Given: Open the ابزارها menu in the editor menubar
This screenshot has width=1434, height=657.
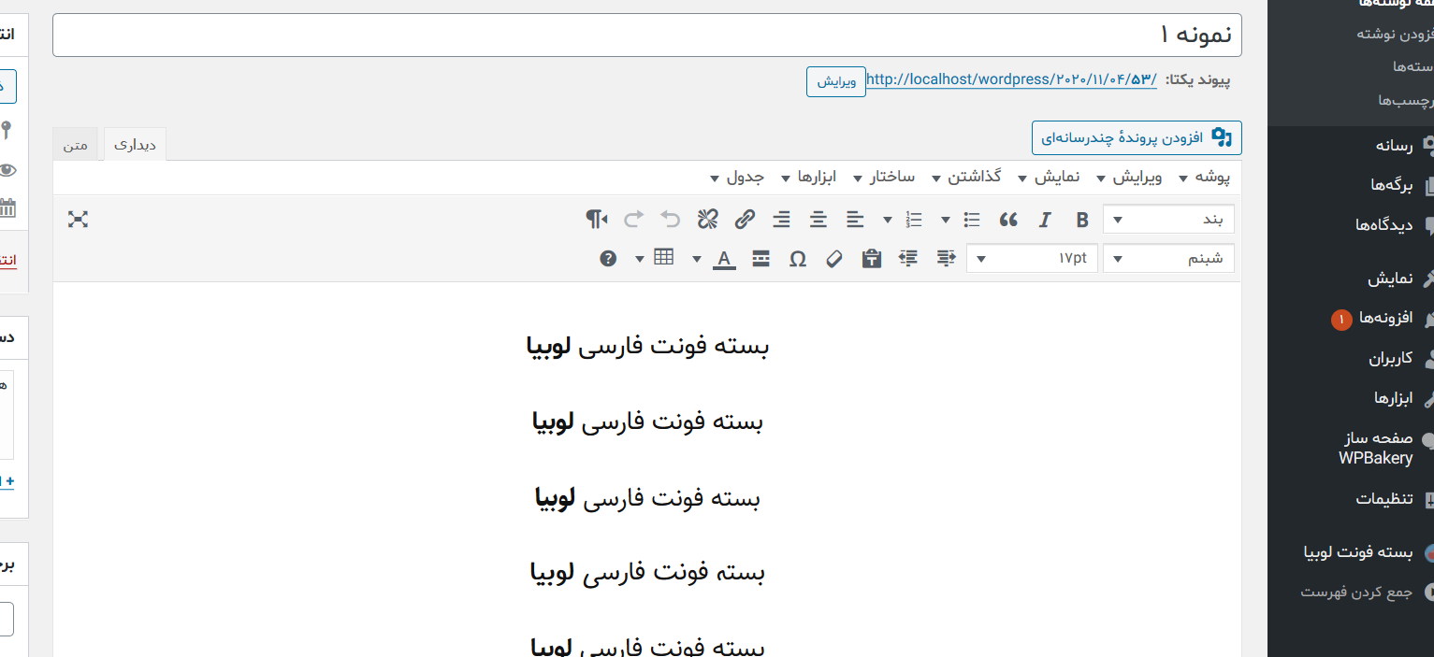Looking at the screenshot, I should click(808, 177).
